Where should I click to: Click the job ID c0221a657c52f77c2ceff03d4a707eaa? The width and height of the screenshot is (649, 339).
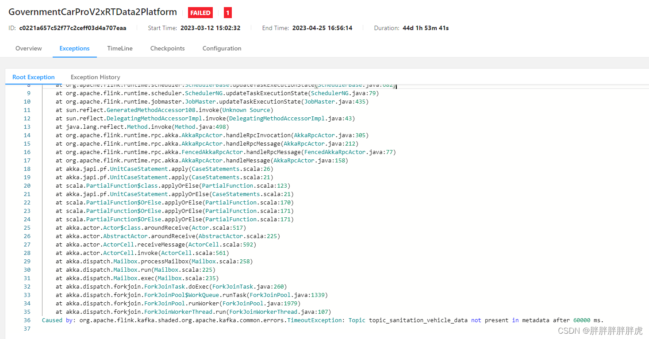click(73, 28)
